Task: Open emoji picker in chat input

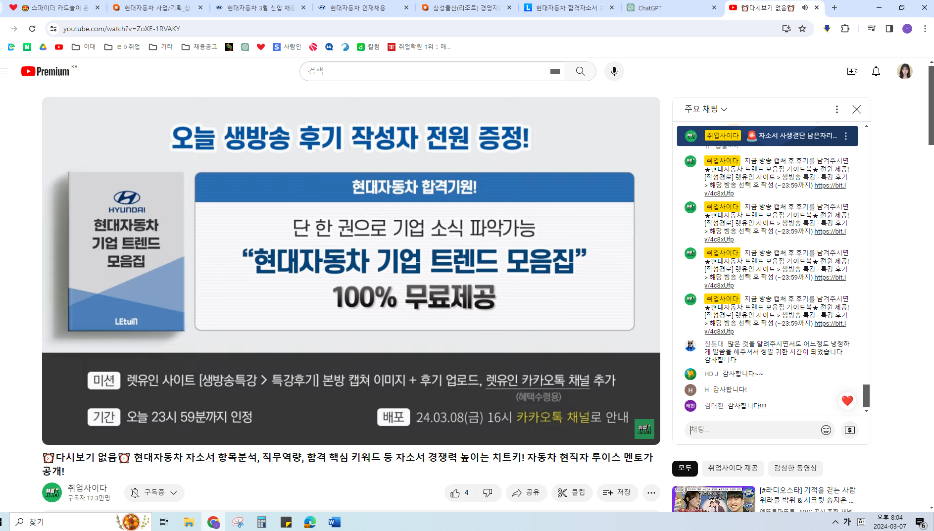Action: [826, 430]
